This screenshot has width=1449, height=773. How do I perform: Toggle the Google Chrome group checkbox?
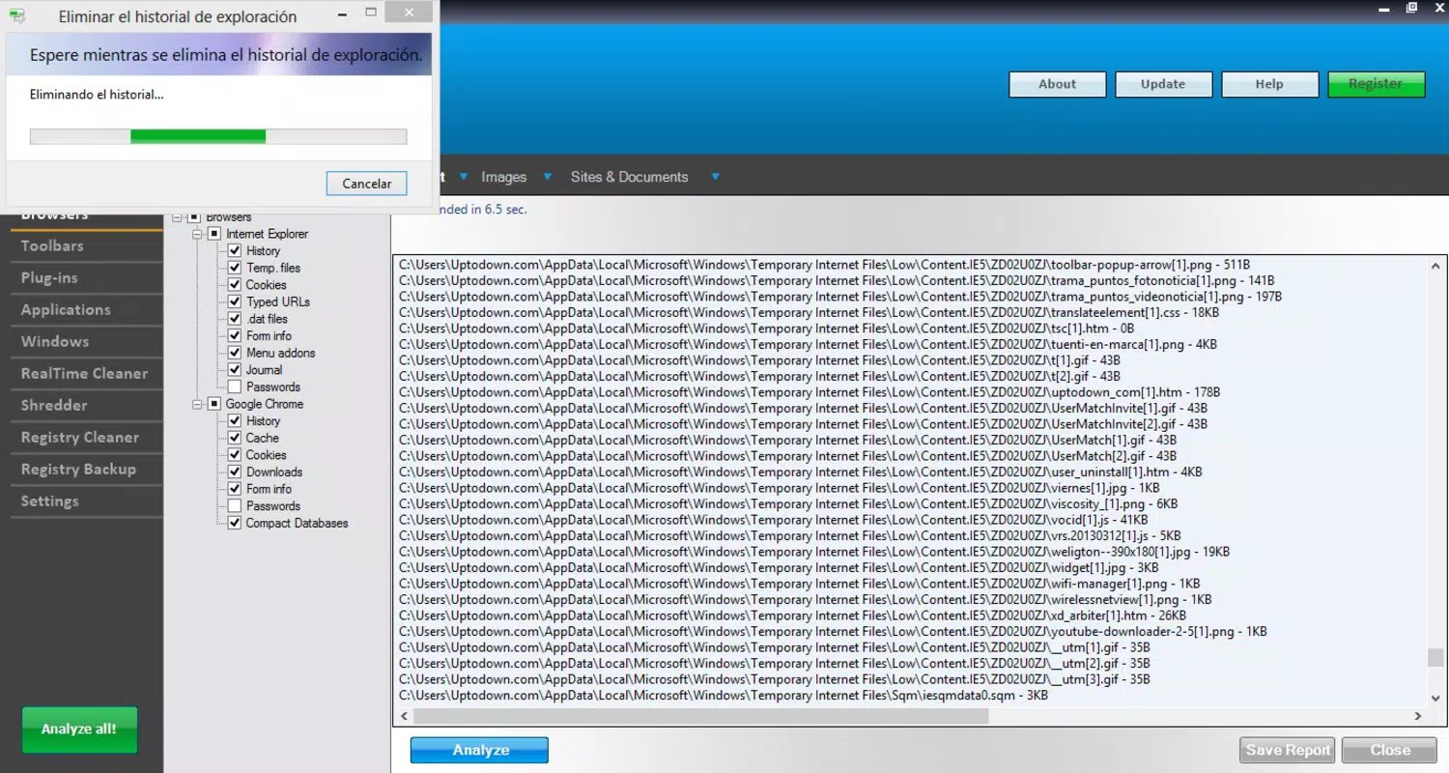pyautogui.click(x=214, y=404)
